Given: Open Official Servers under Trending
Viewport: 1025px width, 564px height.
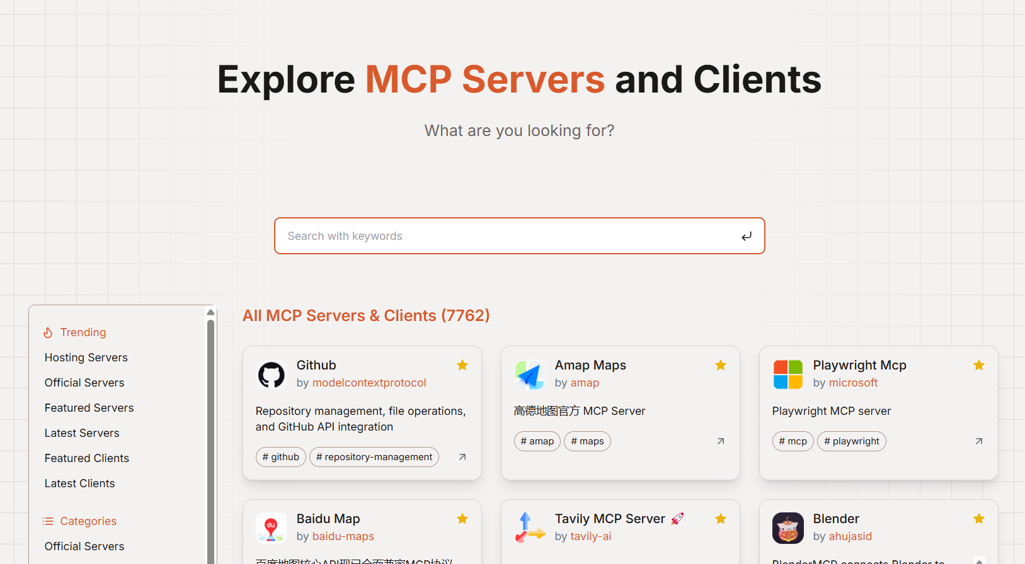Looking at the screenshot, I should point(84,383).
